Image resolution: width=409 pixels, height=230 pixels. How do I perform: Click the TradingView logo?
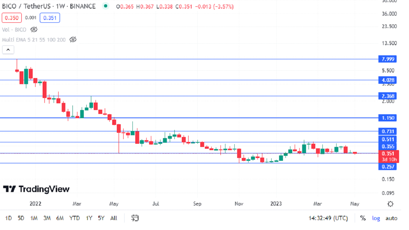click(36, 189)
